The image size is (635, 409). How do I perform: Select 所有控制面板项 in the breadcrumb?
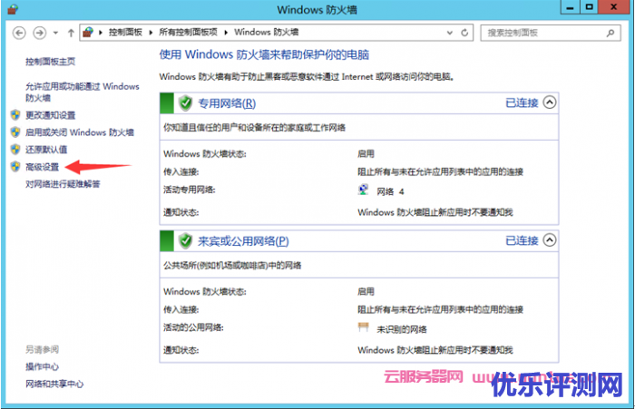[188, 33]
